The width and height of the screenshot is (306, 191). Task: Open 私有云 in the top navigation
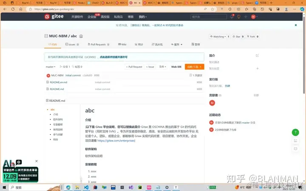pyautogui.click(x=119, y=17)
